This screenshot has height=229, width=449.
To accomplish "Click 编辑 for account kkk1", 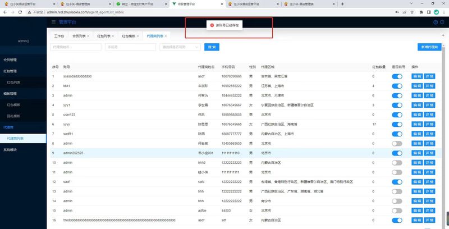I will click(417, 86).
